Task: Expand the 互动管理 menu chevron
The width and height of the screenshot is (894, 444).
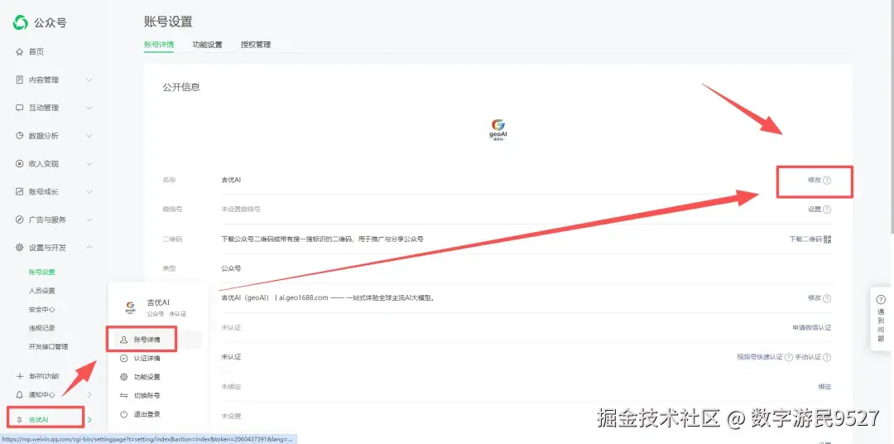Action: 89,108
